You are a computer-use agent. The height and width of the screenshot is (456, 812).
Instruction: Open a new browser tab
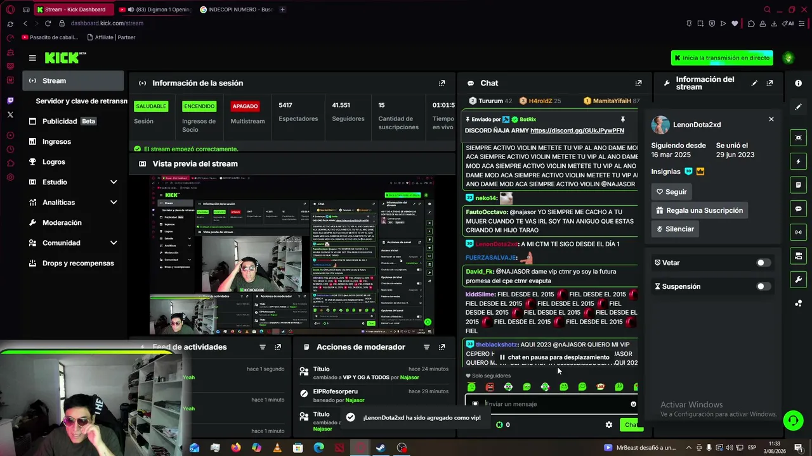282,9
